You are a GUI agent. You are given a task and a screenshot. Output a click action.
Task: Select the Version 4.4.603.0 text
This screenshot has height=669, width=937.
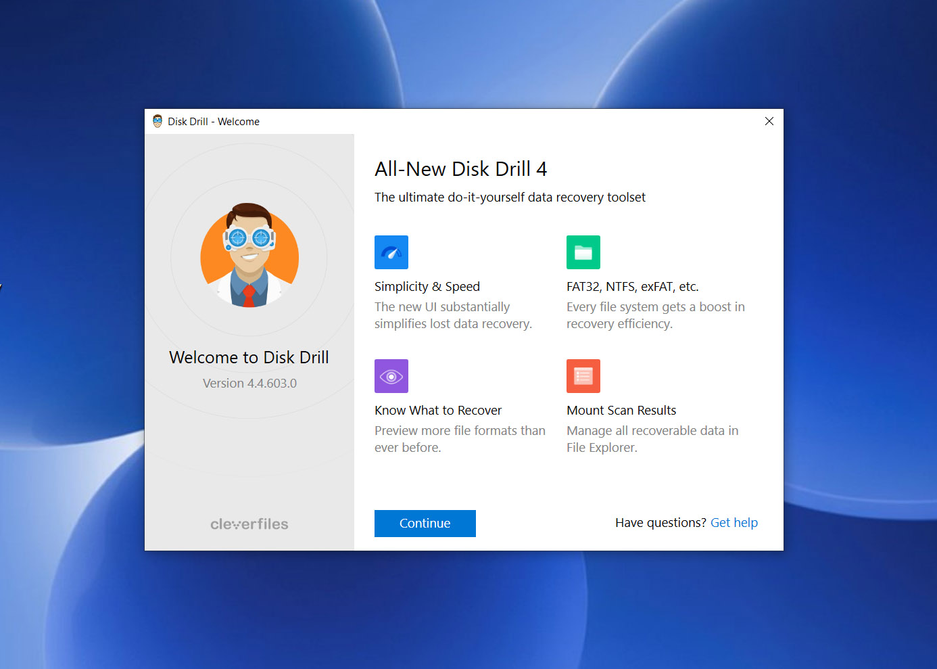[x=249, y=383]
